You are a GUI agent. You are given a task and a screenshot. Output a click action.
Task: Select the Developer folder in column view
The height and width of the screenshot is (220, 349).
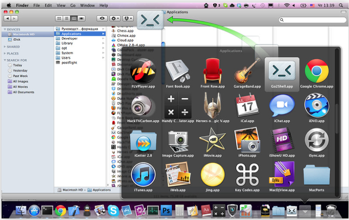pos(80,38)
